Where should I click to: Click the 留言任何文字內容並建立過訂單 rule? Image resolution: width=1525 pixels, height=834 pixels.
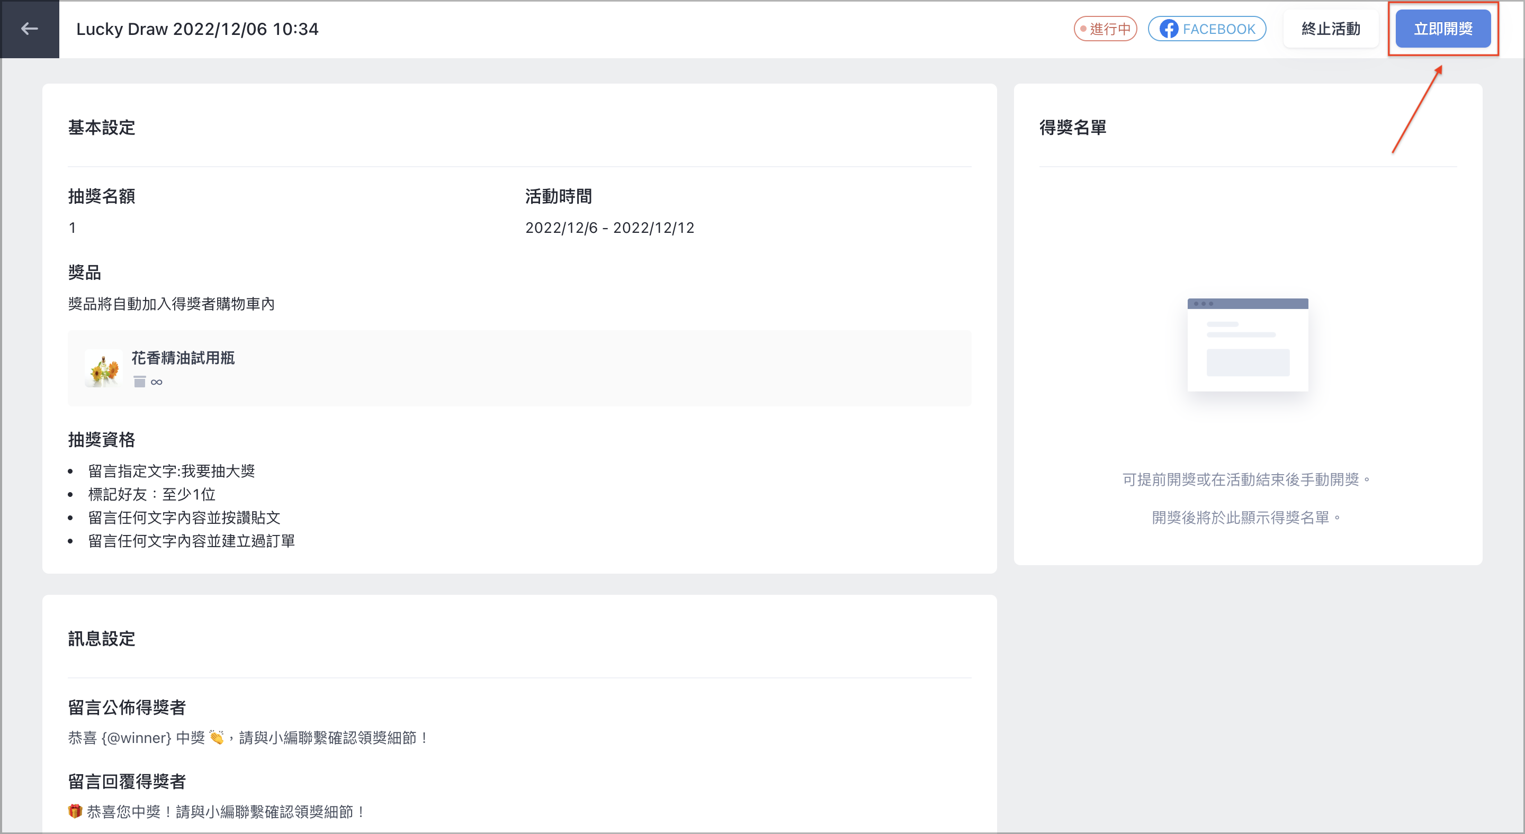click(x=191, y=541)
